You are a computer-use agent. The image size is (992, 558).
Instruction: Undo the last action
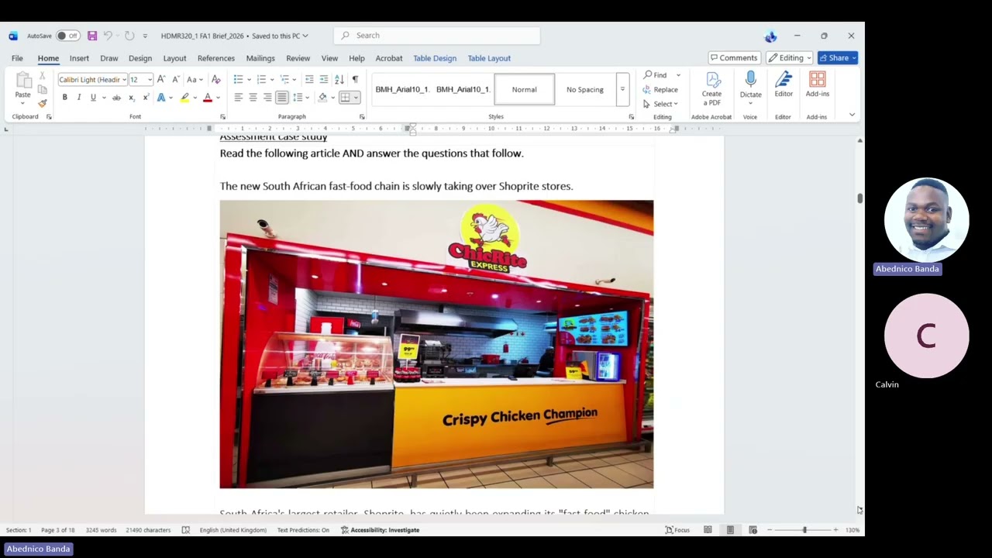[x=108, y=36]
